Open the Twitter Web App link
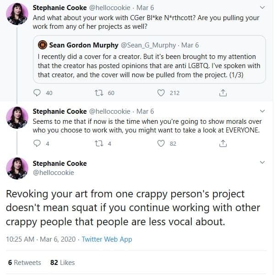277x275 pixels. tap(107, 239)
